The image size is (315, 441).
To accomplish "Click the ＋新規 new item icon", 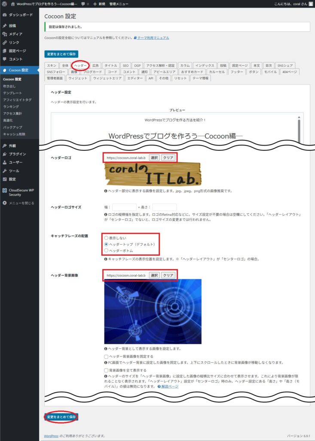I will click(95, 4).
